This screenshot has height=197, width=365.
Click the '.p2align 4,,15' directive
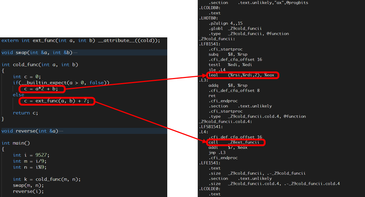tap(225, 23)
